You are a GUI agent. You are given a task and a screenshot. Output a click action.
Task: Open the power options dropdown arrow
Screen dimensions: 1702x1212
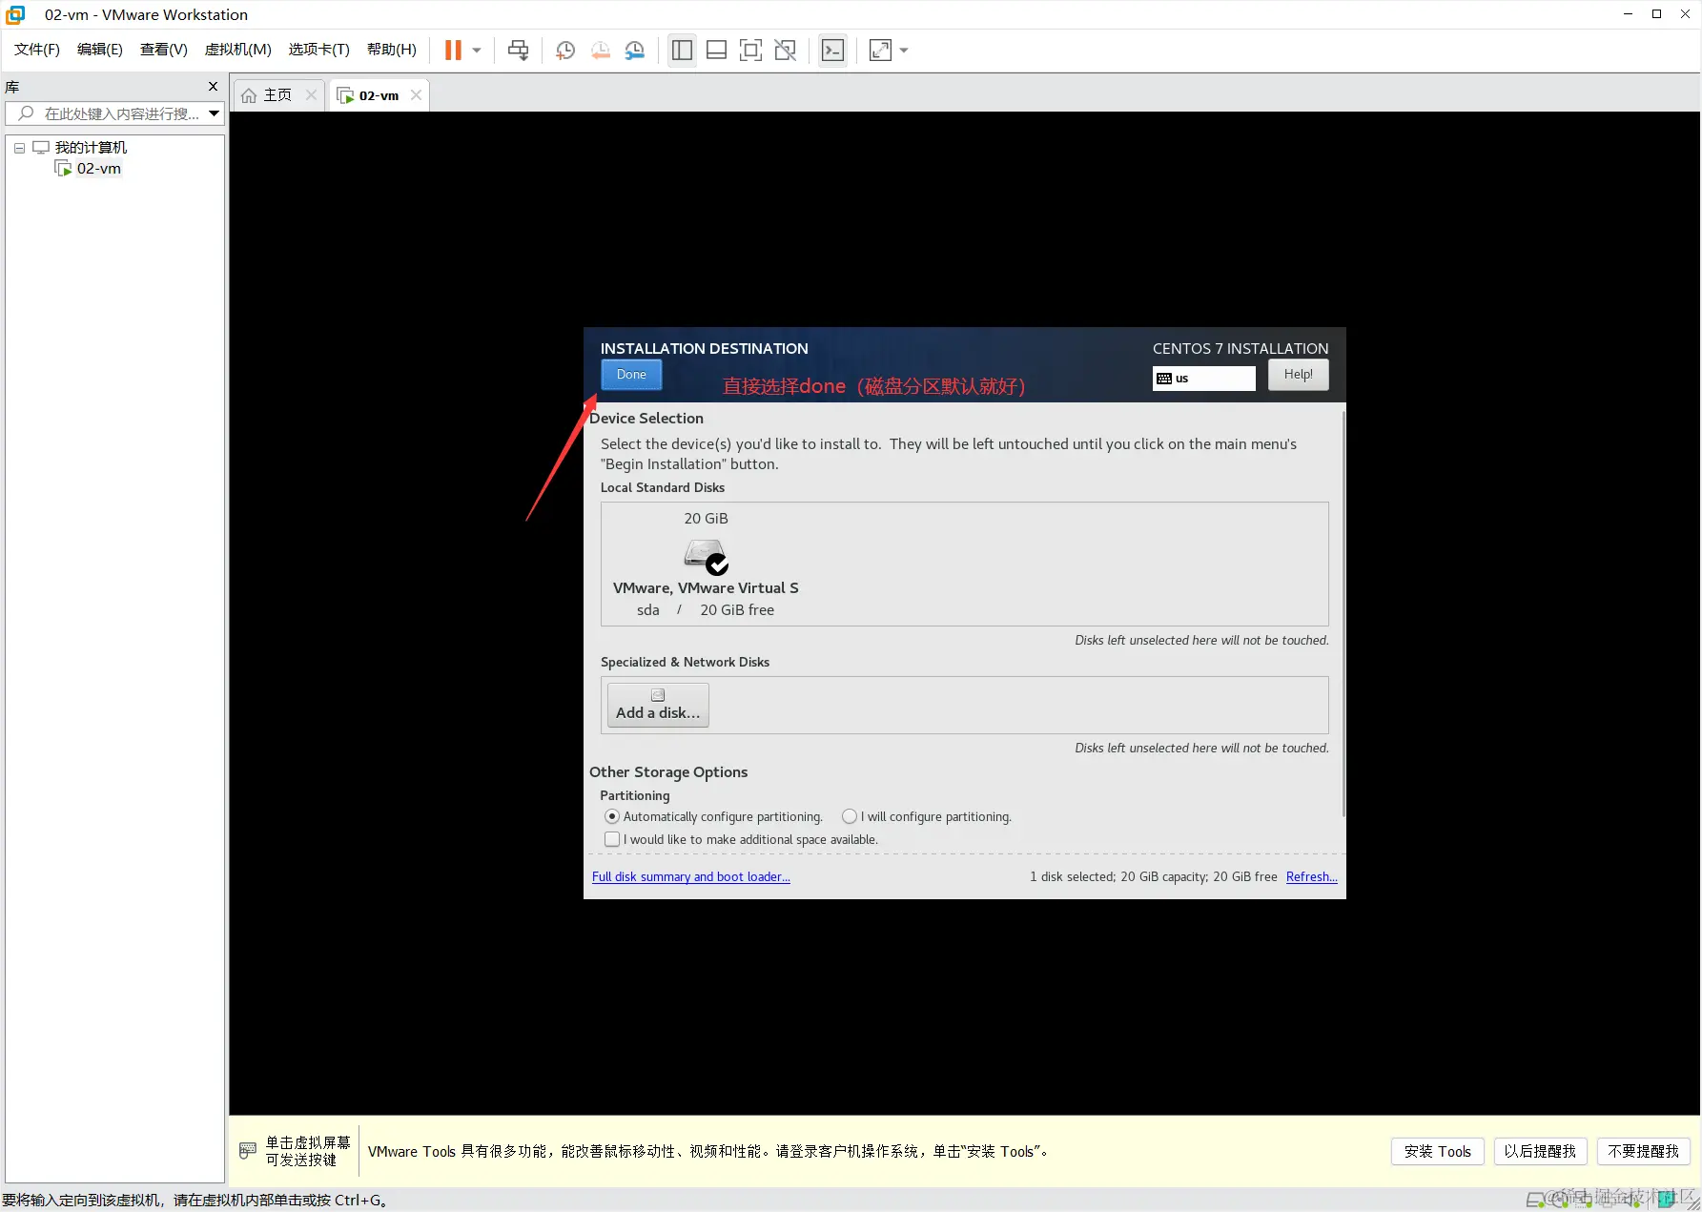[477, 51]
